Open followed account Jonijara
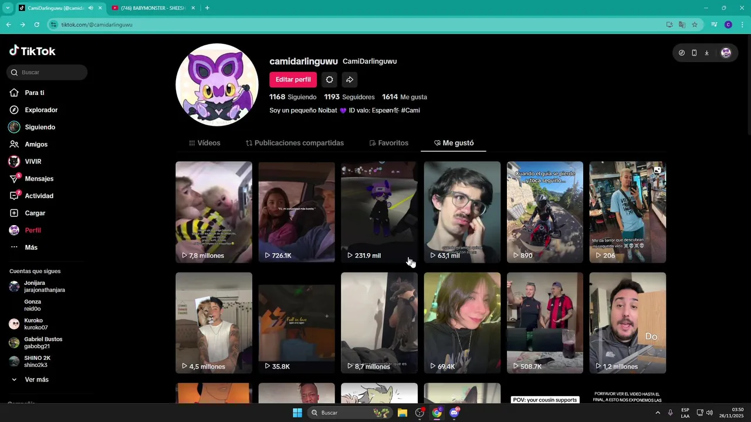 tap(37, 287)
